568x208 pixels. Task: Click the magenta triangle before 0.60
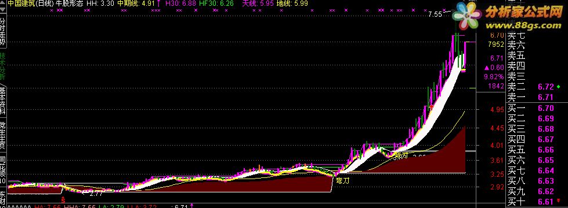pyautogui.click(x=487, y=68)
